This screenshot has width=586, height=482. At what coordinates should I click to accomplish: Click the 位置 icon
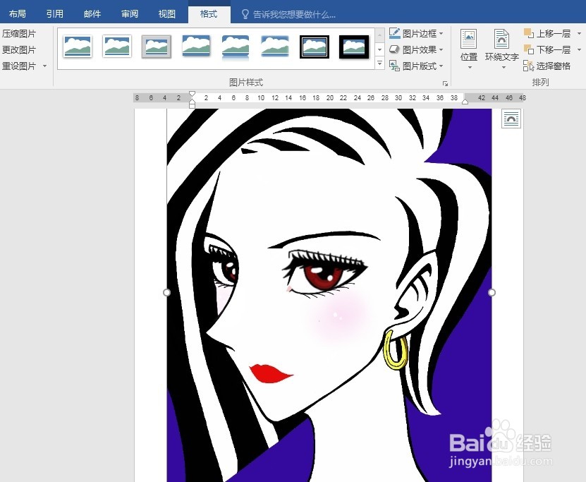[x=469, y=39]
